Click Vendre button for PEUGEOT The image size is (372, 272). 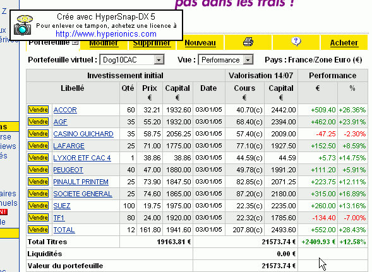pos(38,170)
